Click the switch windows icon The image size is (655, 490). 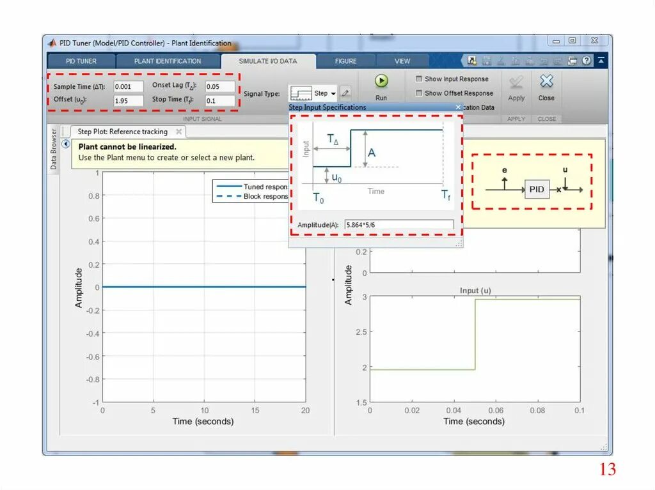tap(572, 61)
